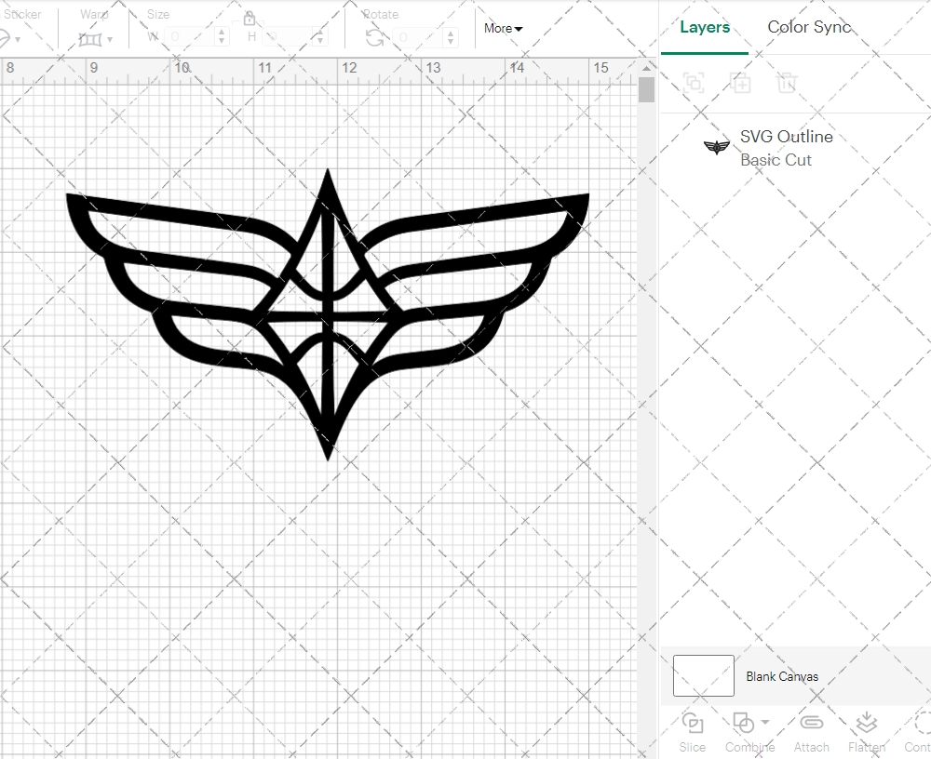931x759 pixels.
Task: Open the Layers tab
Action: 705,27
